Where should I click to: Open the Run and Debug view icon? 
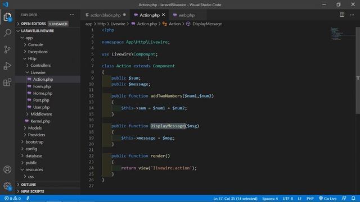pyautogui.click(x=7, y=66)
